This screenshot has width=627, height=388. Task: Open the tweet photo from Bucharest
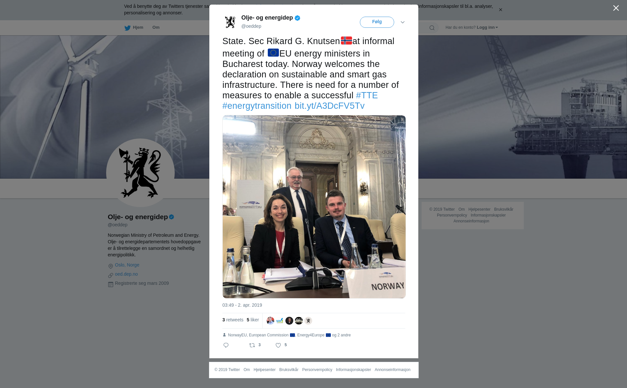point(314,207)
